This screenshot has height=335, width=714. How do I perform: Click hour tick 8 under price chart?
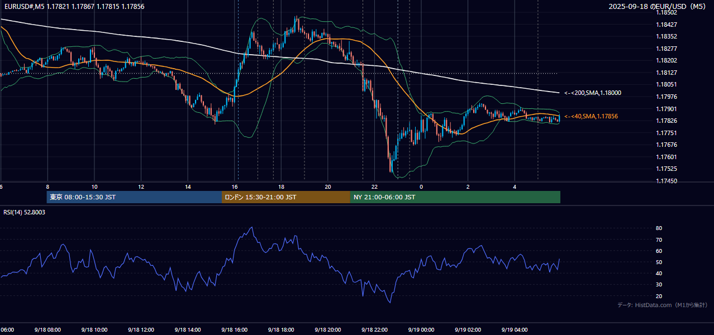(47, 186)
